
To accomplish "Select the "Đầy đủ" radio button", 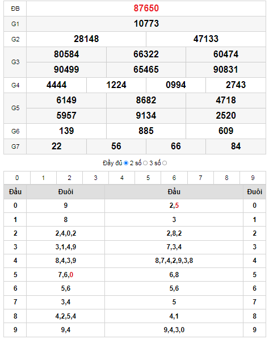I will 126,163.
